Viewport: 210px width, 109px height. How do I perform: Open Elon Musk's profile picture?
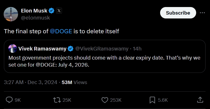11,14
